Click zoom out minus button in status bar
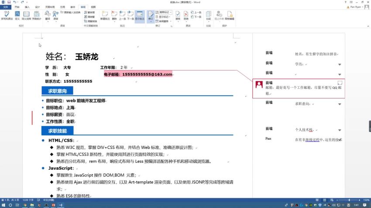The height and width of the screenshot is (208, 371). click(x=337, y=200)
